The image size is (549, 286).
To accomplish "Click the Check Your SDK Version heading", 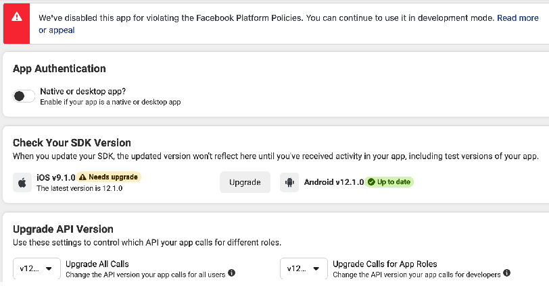I will pos(72,143).
